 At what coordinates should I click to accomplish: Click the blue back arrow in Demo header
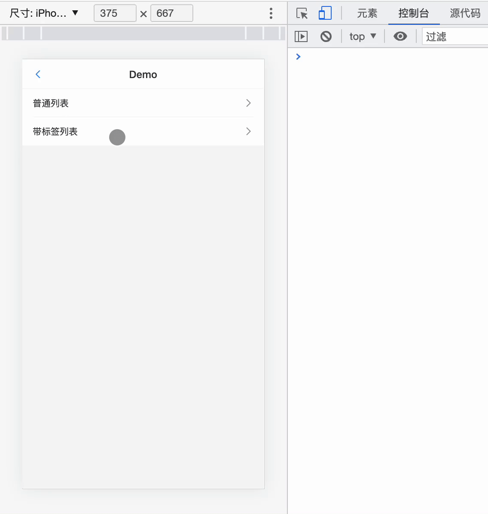38,74
